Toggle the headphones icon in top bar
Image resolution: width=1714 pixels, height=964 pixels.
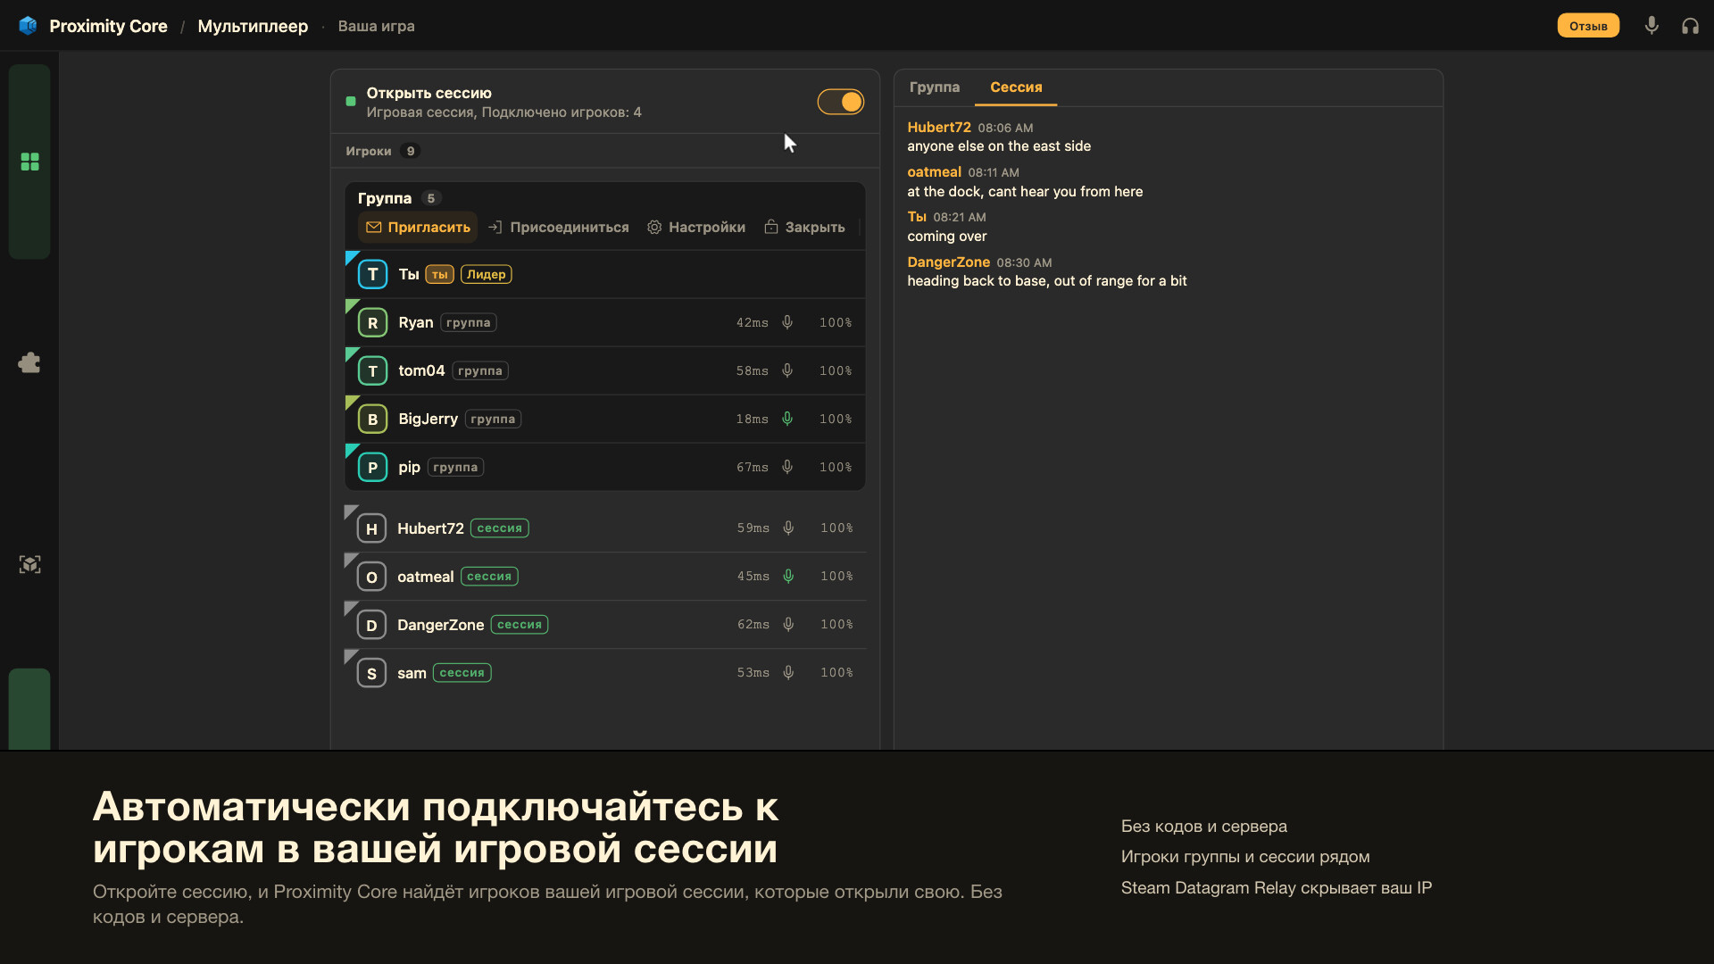pos(1690,26)
